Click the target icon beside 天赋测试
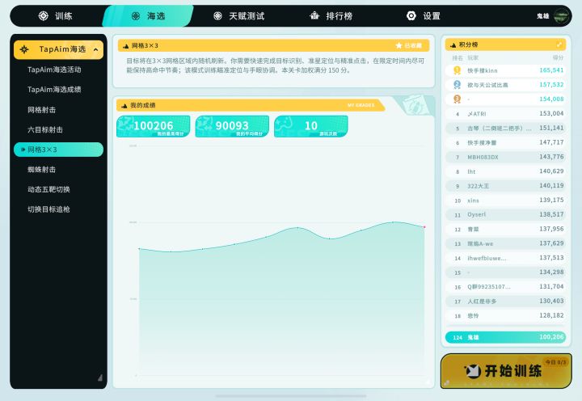This screenshot has height=401, width=582. pos(218,16)
